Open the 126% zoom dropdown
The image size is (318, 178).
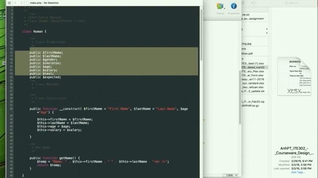click(x=230, y=176)
